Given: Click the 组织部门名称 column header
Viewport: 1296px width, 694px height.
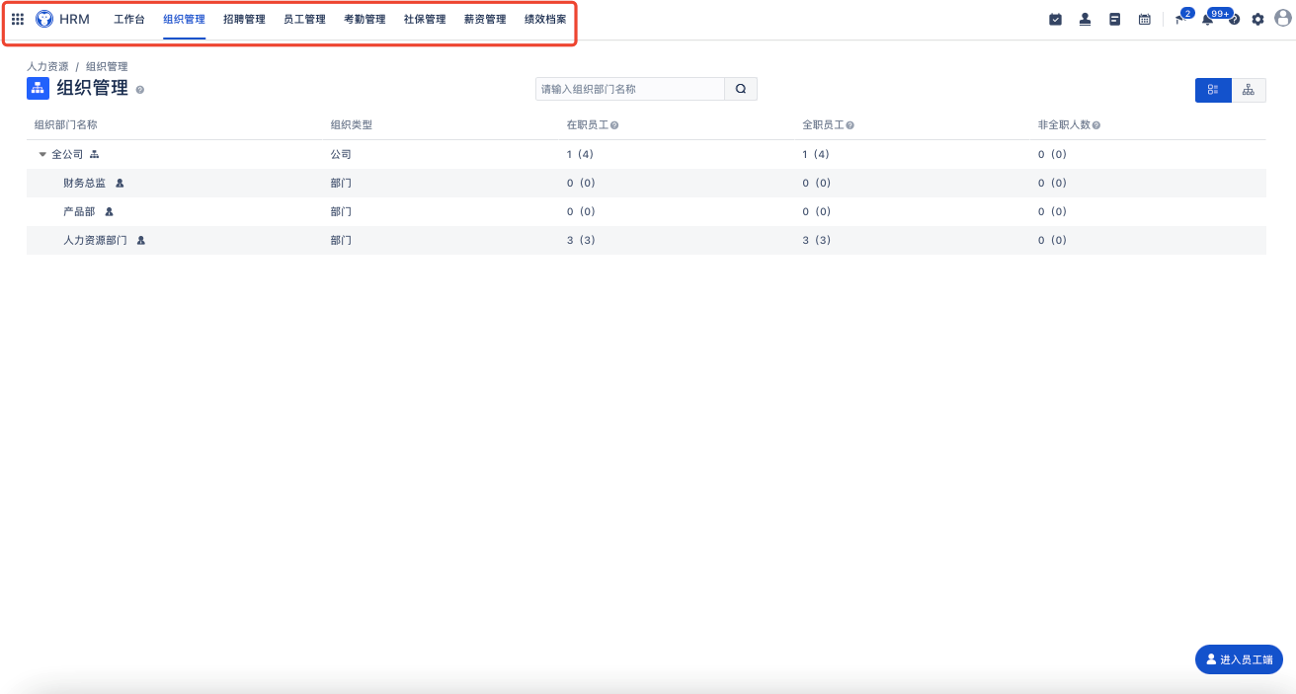Looking at the screenshot, I should tap(66, 125).
